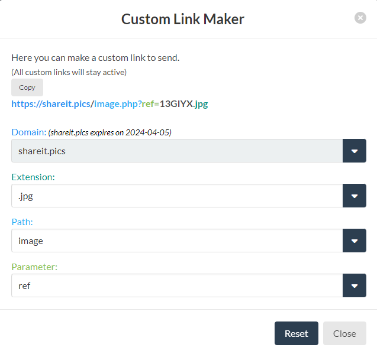Click the ref parameter field
This screenshot has width=377, height=354.
pyautogui.click(x=177, y=285)
